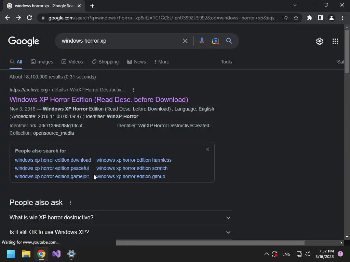Image resolution: width=350 pixels, height=262 pixels.
Task: Expand What is win XP horror destructive
Action: click(x=121, y=217)
